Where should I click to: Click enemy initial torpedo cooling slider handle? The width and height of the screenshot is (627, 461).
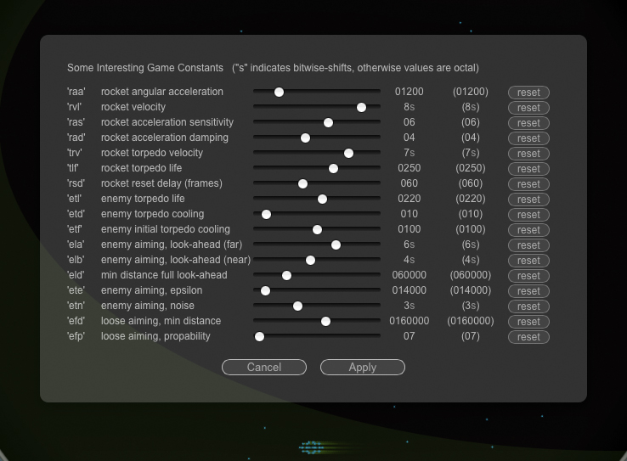coord(317,230)
